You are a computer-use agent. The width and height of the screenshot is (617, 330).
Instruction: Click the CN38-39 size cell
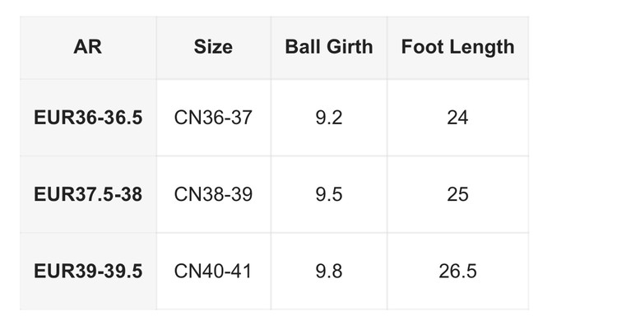point(213,194)
